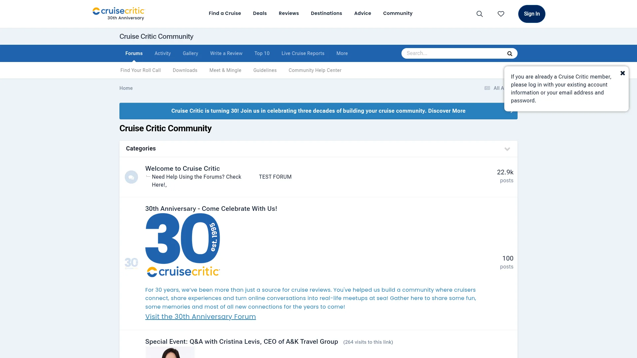Click the 264 visits to this link text
This screenshot has height=358, width=637.
(x=368, y=342)
